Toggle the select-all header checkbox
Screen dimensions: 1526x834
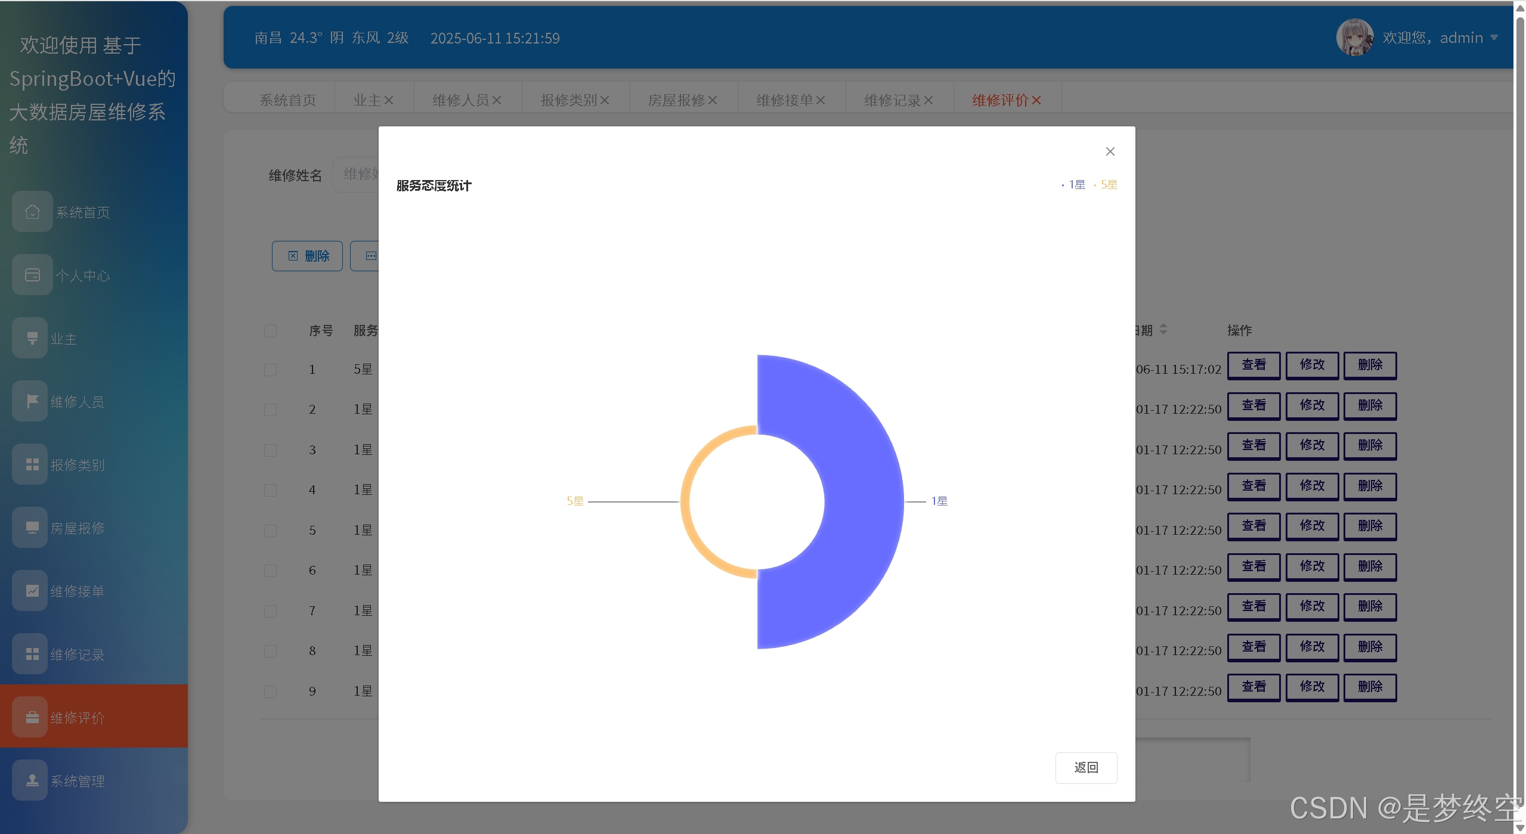(270, 331)
